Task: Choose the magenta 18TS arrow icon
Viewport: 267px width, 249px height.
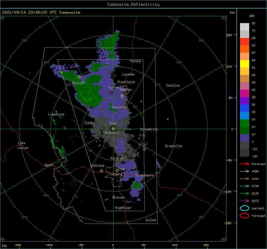Action: [244, 201]
